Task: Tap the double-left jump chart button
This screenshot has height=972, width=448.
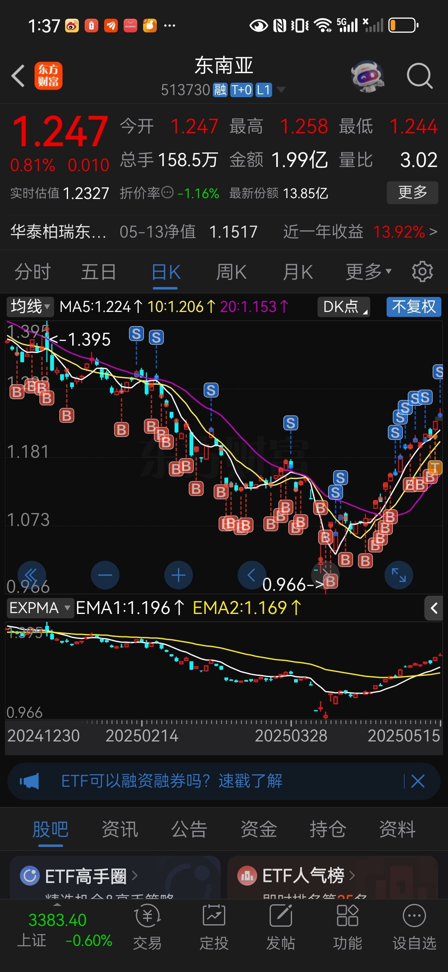Action: (x=32, y=575)
